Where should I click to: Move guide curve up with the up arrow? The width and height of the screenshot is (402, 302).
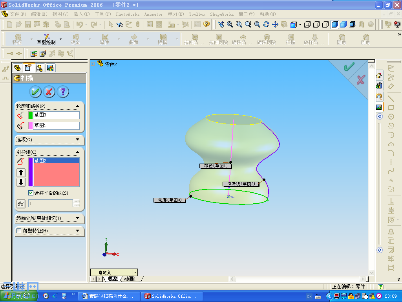pos(21,173)
